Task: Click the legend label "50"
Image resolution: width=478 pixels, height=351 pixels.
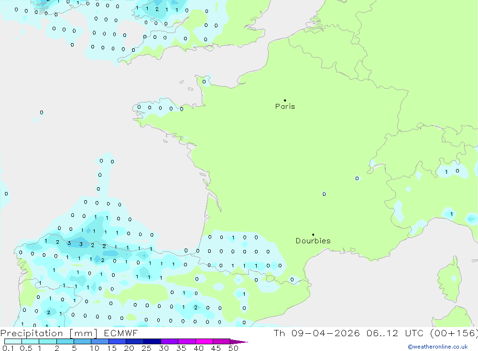Action: click(233, 348)
